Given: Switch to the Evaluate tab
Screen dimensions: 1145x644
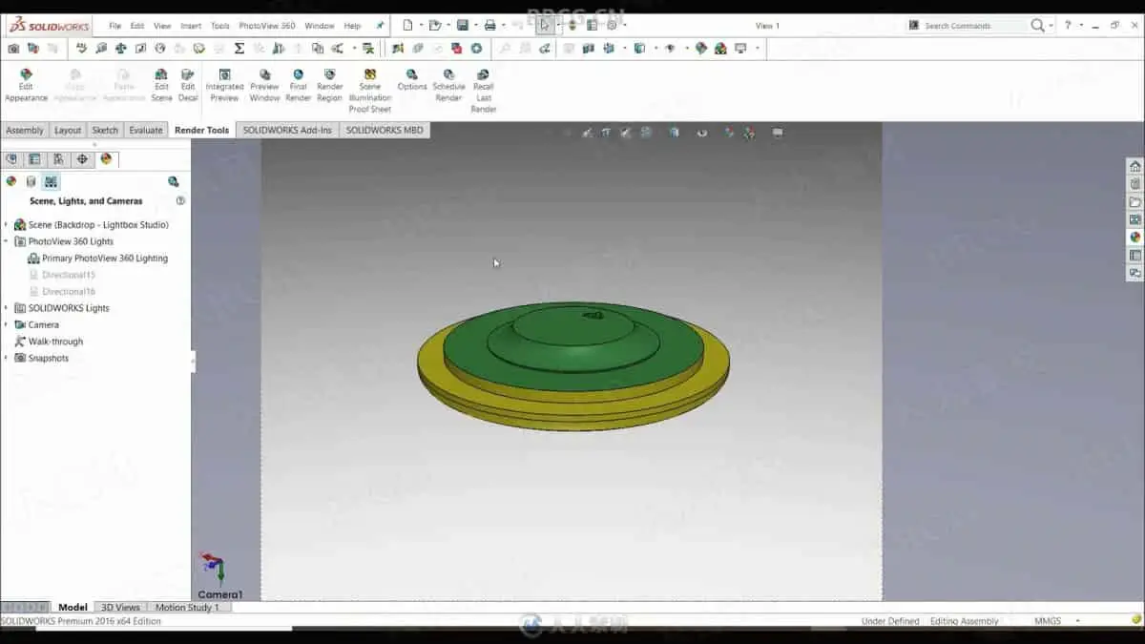Looking at the screenshot, I should [146, 130].
